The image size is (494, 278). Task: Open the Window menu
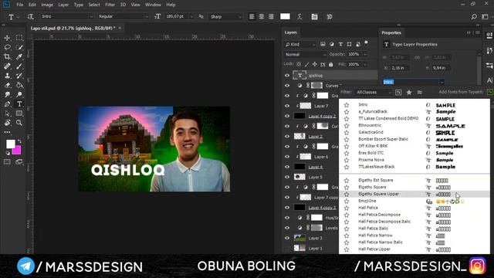pos(153,5)
